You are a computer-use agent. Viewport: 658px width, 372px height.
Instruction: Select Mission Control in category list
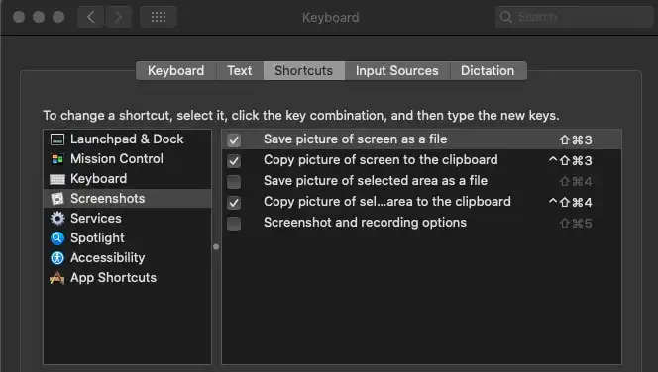coord(127,159)
